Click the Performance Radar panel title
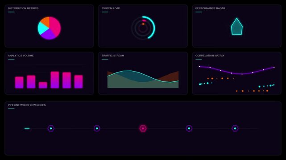286x160 pixels. tap(210, 8)
